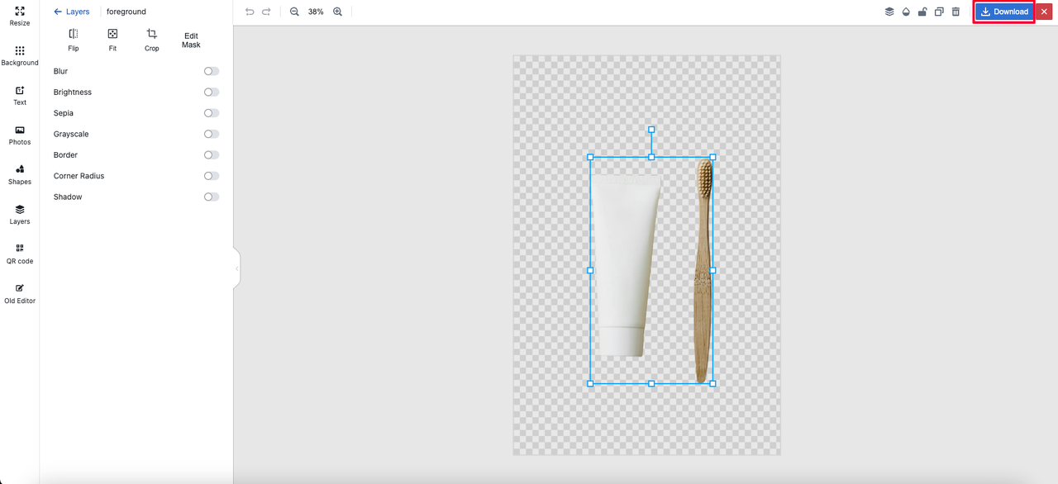Image resolution: width=1058 pixels, height=484 pixels.
Task: Switch on the Grayscale toggle
Action: coord(212,134)
